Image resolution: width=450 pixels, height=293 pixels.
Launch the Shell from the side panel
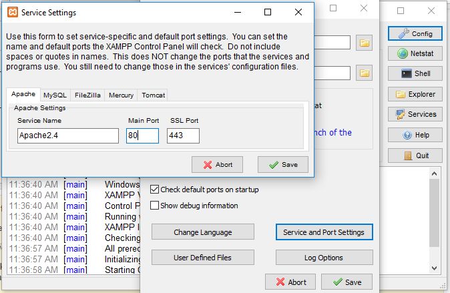tap(415, 73)
